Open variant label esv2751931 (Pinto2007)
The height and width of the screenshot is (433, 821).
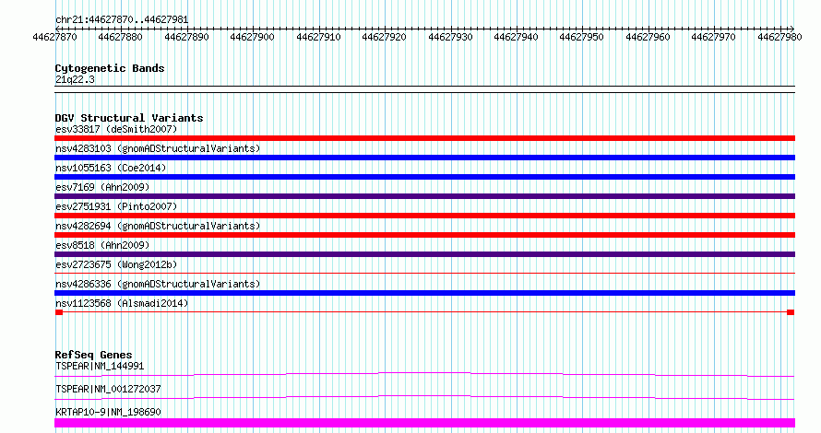click(116, 206)
